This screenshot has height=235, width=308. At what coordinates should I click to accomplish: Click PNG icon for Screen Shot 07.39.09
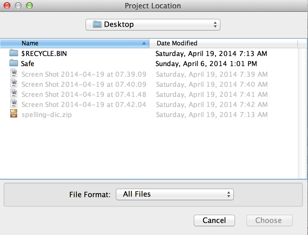point(14,74)
